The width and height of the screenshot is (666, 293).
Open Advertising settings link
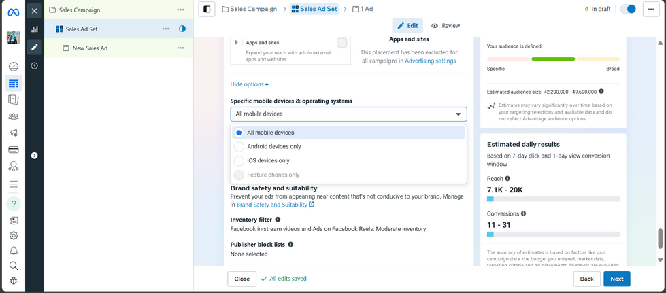[430, 61]
